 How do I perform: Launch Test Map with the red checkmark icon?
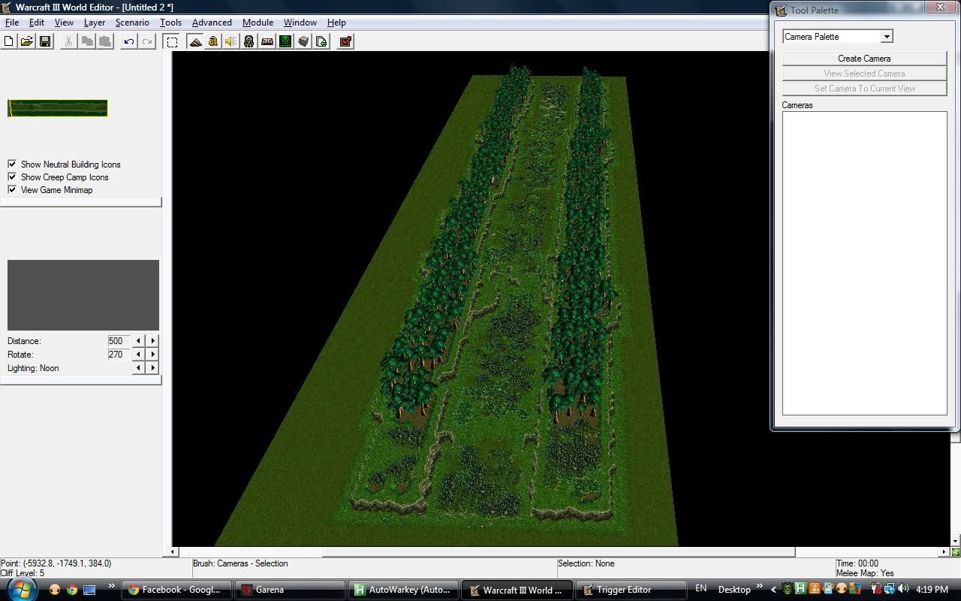coord(345,41)
